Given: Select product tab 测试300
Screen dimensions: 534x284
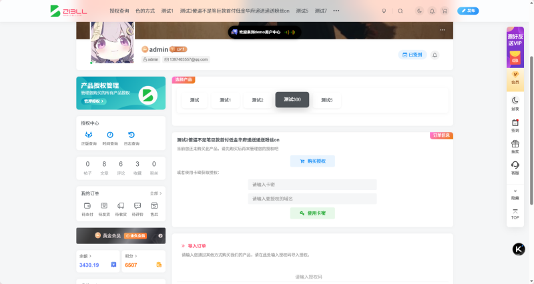Looking at the screenshot, I should click(292, 99).
